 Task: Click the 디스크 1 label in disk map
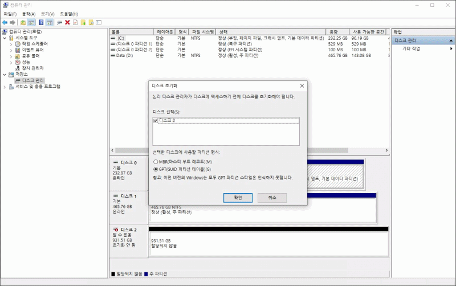click(x=128, y=196)
